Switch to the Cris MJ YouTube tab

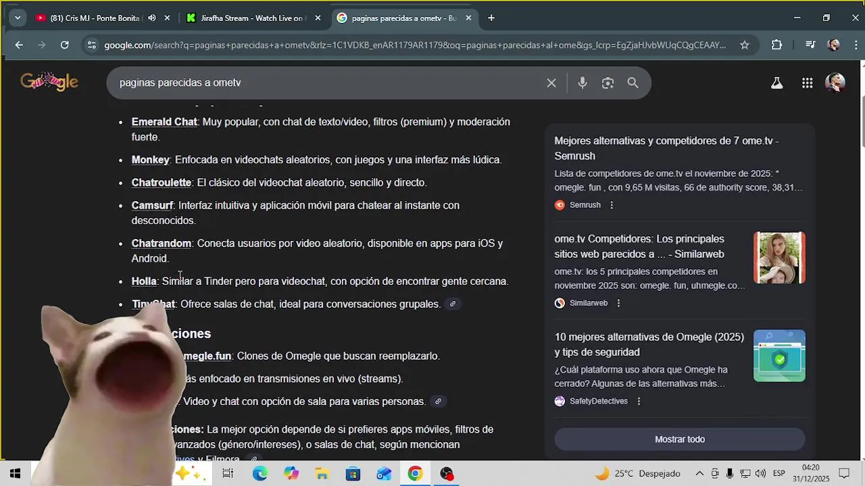[95, 18]
